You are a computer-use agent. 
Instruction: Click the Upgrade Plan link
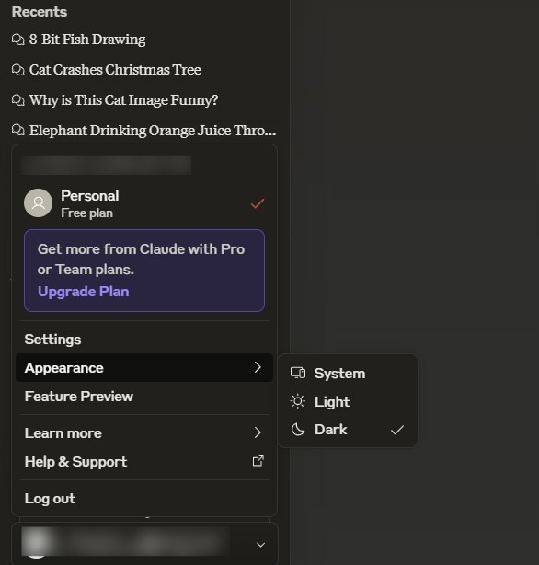(83, 292)
